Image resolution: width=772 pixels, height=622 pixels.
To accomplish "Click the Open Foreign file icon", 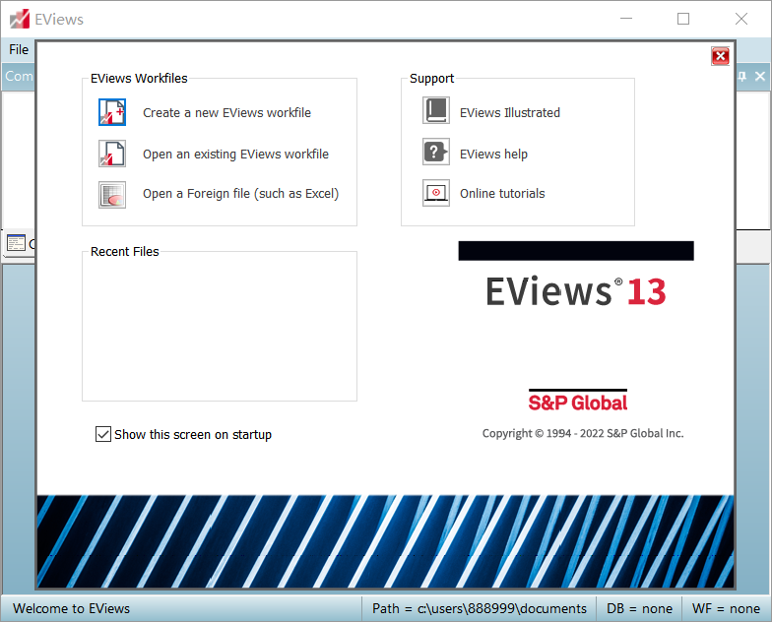I will (x=112, y=195).
